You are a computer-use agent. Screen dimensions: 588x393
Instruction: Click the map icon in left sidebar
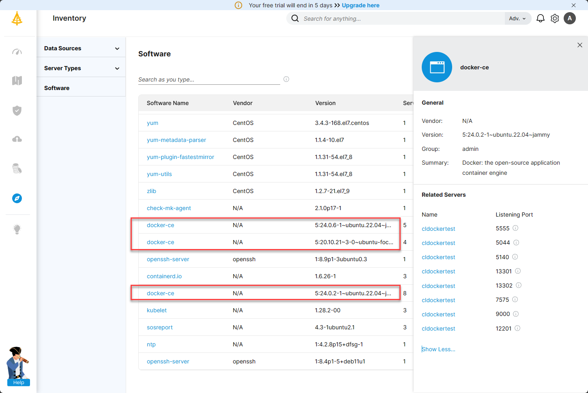coord(17,81)
